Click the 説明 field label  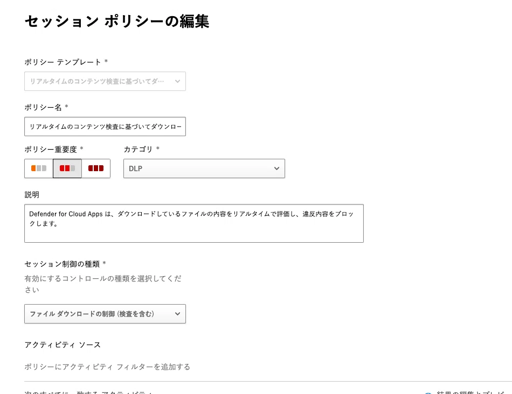(x=32, y=195)
